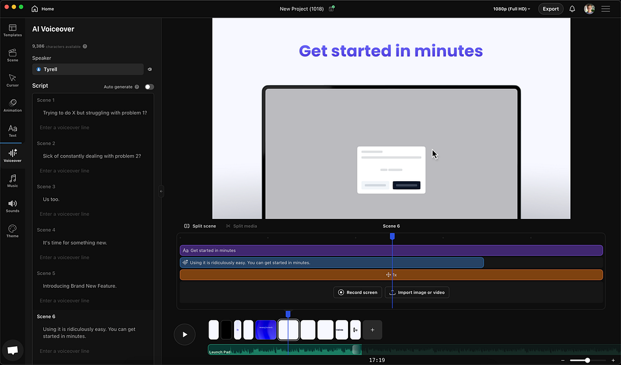The width and height of the screenshot is (621, 365).
Task: Click the 'Us too.' script line
Action: pyautogui.click(x=51, y=200)
